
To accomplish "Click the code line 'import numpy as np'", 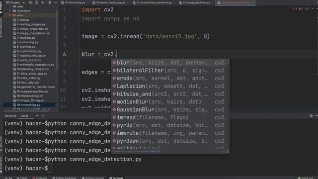I will click(x=110, y=19).
